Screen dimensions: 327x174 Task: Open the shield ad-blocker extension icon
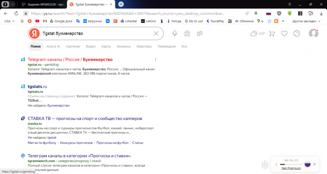[x=279, y=13]
